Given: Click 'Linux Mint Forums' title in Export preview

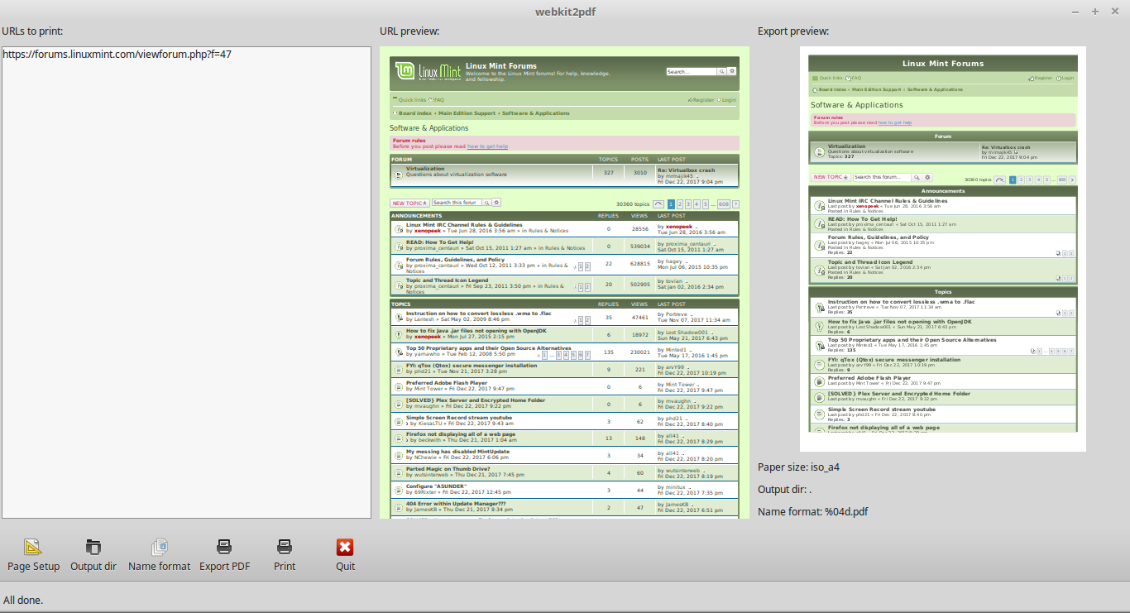Looking at the screenshot, I should pyautogui.click(x=943, y=64).
